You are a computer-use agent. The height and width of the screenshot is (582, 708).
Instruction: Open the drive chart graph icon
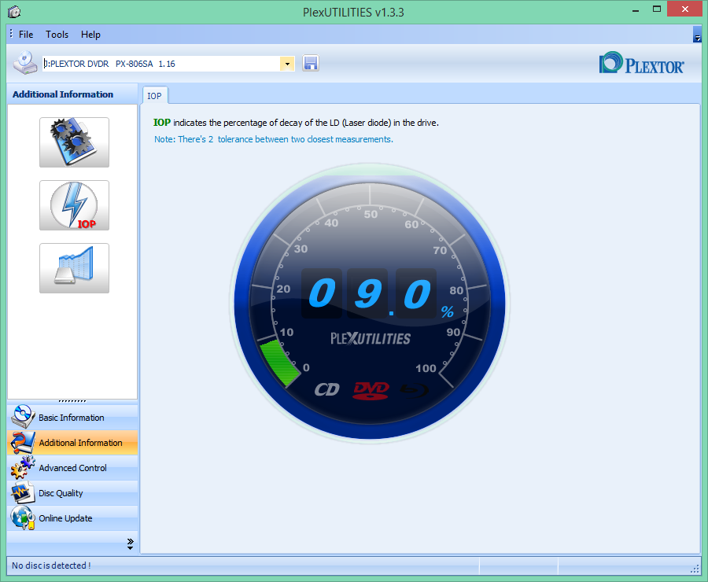tap(74, 268)
